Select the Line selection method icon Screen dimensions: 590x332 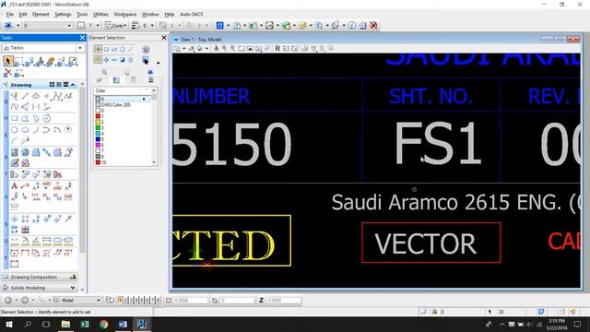[x=131, y=49]
